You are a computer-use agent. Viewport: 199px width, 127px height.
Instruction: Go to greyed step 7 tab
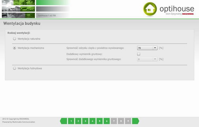click(114, 121)
